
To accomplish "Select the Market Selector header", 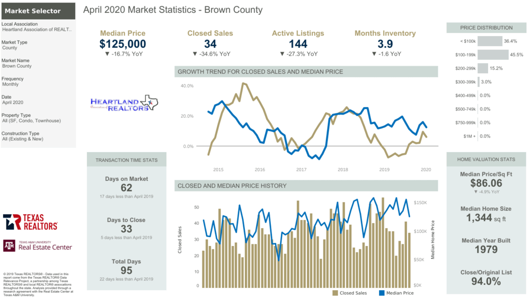I will pyautogui.click(x=38, y=11).
